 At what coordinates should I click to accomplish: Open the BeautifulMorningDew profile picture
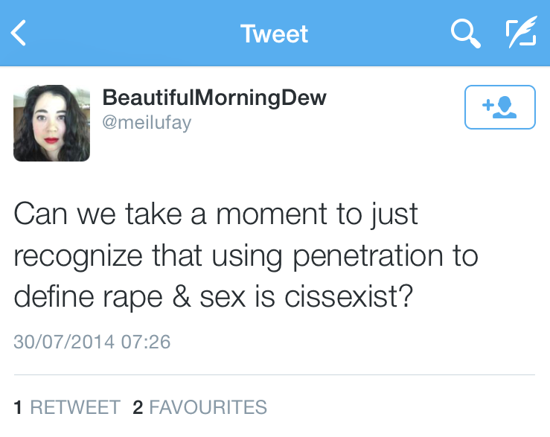click(x=51, y=123)
